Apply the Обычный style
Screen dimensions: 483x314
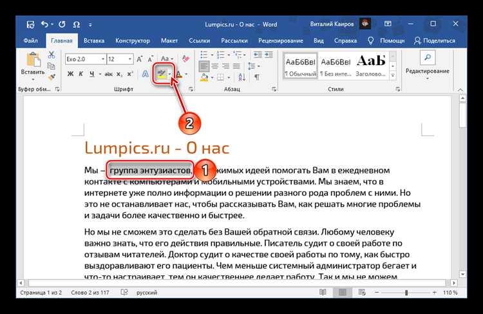[300, 66]
